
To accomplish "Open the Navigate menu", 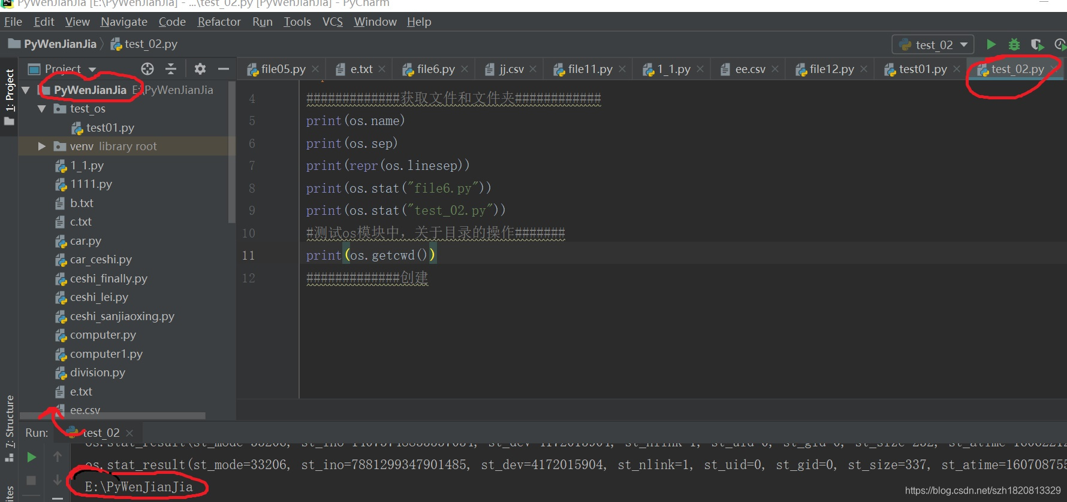I will pyautogui.click(x=124, y=22).
